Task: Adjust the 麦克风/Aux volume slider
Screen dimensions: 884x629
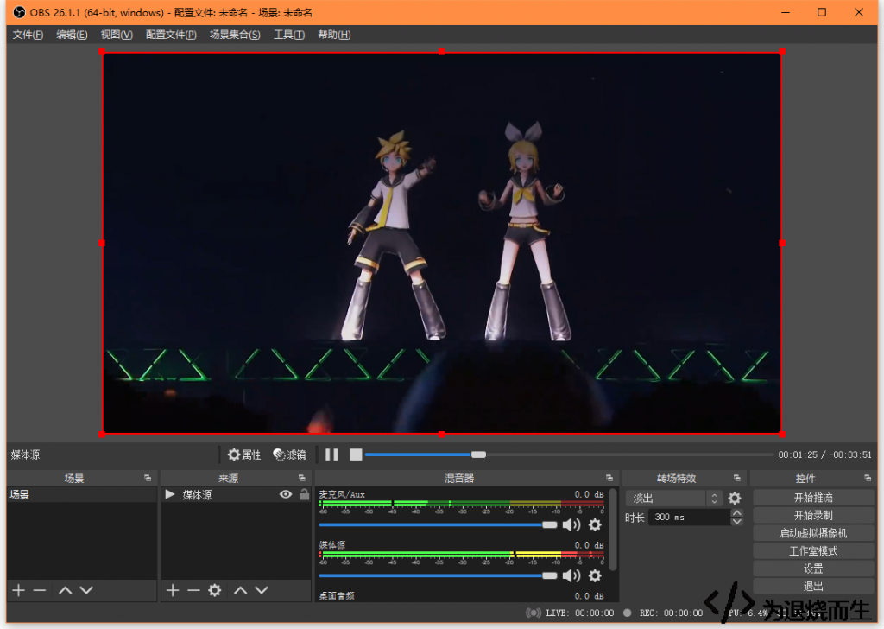Action: point(438,525)
